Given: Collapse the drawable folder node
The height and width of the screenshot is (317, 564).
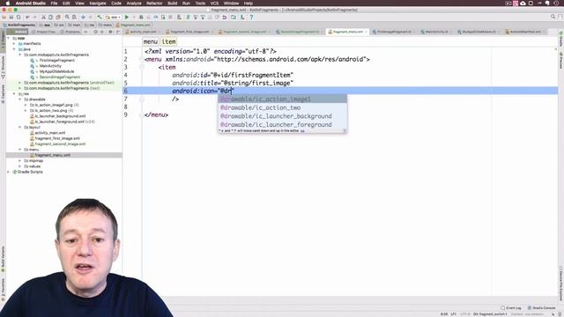Looking at the screenshot, I should (x=19, y=100).
